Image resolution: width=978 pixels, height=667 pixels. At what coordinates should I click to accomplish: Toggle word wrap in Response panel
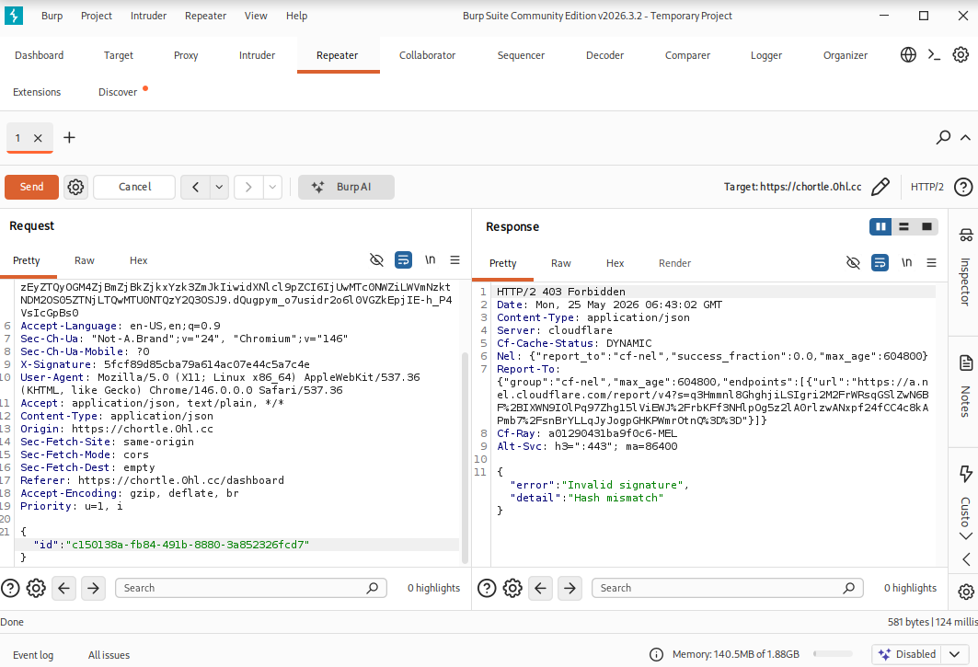(880, 263)
